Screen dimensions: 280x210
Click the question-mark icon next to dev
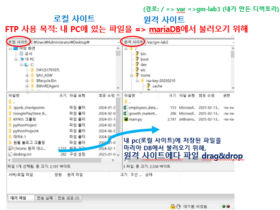point(137,64)
